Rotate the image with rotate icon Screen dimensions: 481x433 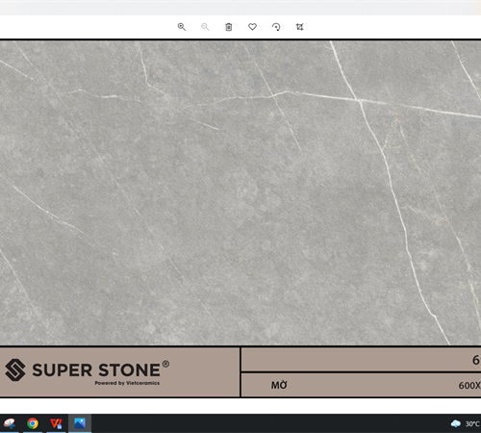coord(276,27)
